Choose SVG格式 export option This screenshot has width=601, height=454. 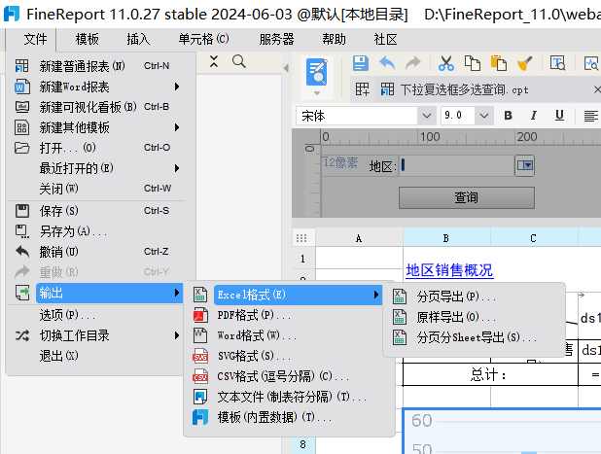pyautogui.click(x=291, y=356)
